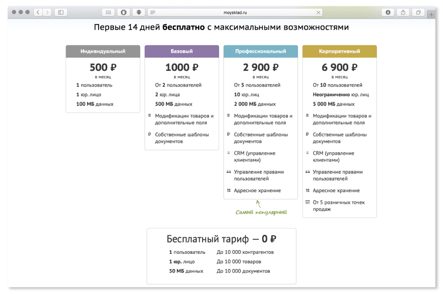Viewport: 443px width, 294px height.
Task: Click 'CRM (управление клиентами)' in Корпоративный plan
Action: coord(333,156)
